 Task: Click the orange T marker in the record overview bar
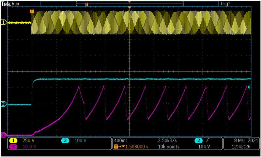pos(86,4)
